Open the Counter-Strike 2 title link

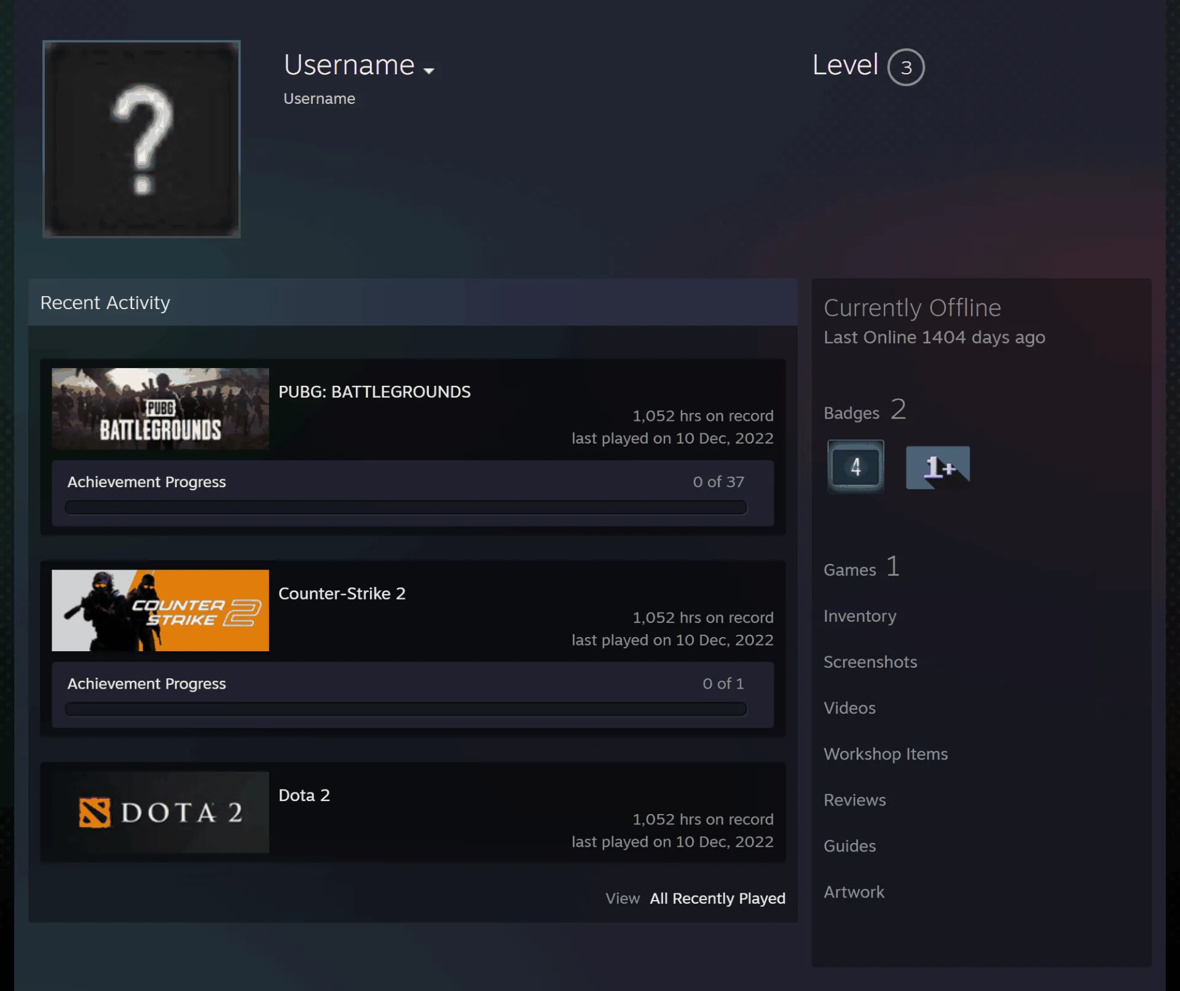tap(342, 593)
